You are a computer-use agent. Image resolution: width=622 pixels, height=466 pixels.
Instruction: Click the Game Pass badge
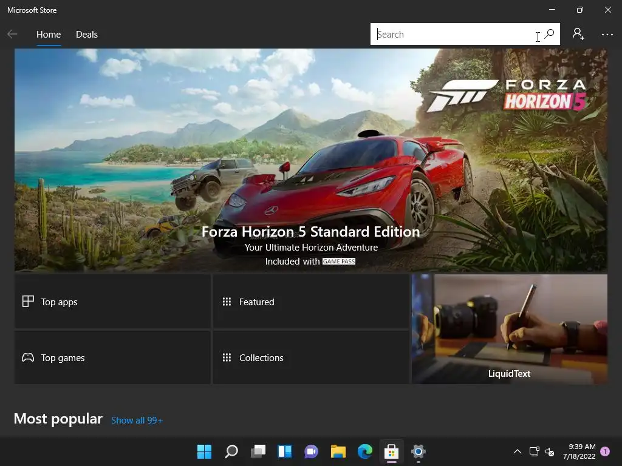pyautogui.click(x=339, y=262)
